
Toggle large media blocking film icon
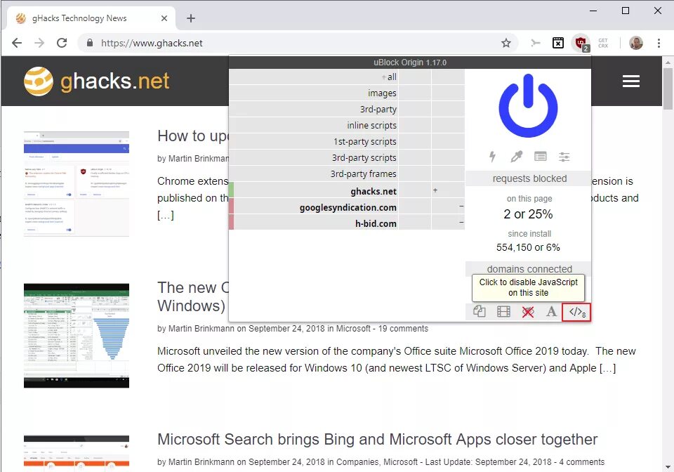[x=503, y=312]
